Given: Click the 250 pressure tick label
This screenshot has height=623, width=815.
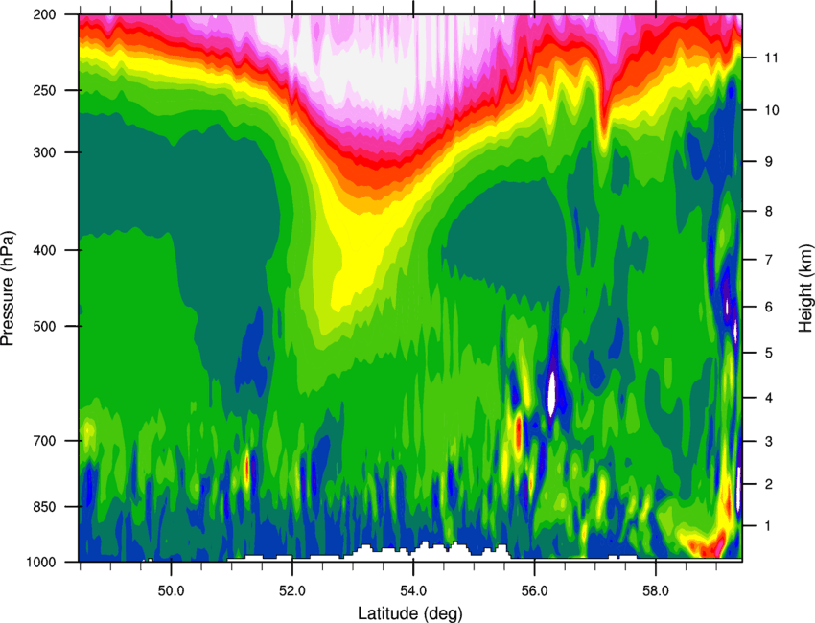Looking at the screenshot, I should click(45, 90).
